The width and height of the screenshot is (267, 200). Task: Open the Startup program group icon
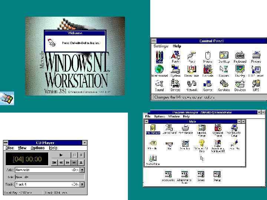[217, 176]
